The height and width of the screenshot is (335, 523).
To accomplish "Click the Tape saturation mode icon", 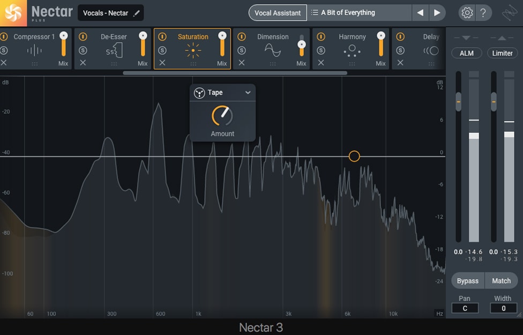I will point(199,93).
